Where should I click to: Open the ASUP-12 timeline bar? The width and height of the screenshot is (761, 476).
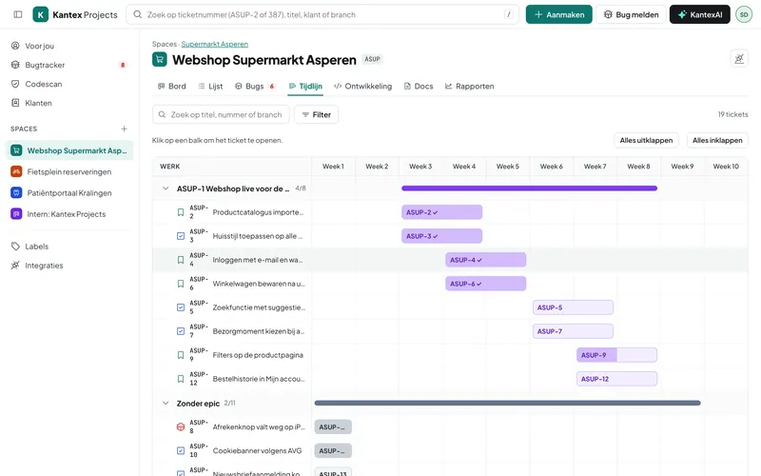(616, 379)
